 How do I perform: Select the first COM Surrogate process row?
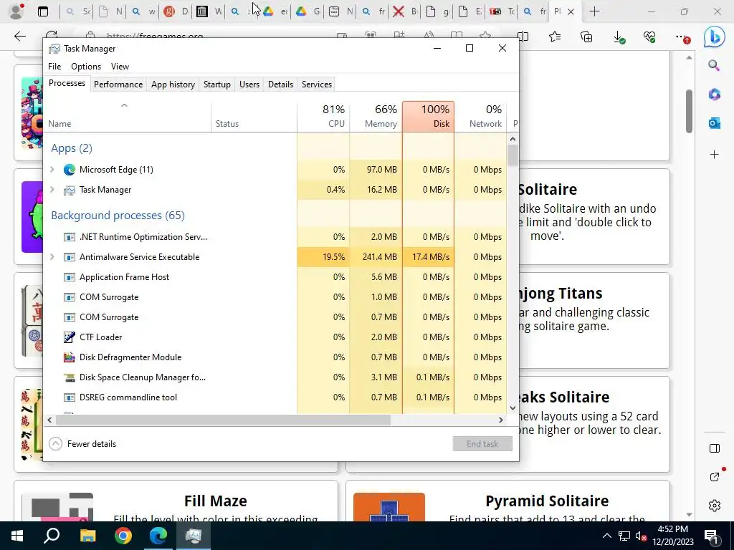pos(275,297)
